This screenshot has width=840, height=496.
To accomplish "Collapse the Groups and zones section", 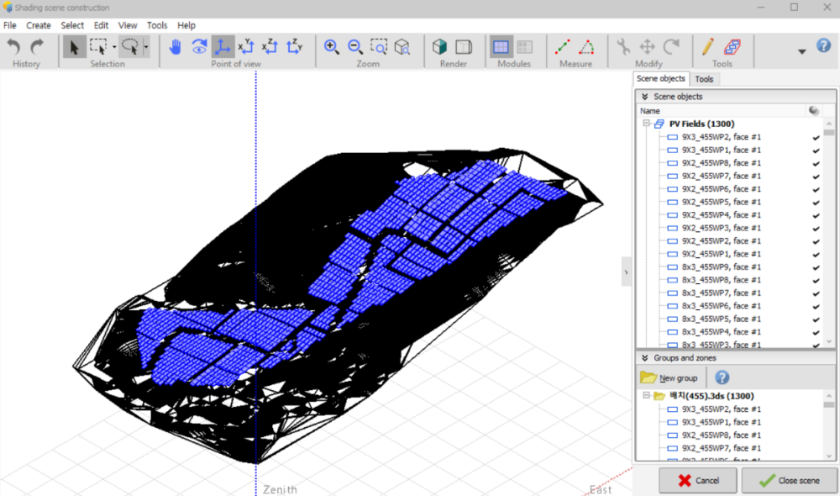I will (644, 357).
